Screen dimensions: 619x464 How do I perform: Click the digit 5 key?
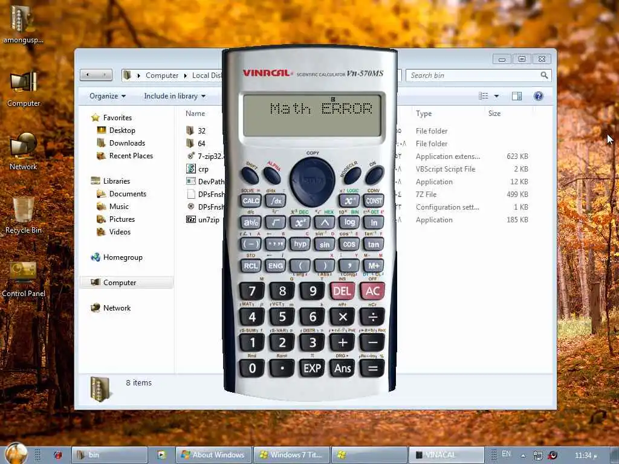pyautogui.click(x=282, y=317)
